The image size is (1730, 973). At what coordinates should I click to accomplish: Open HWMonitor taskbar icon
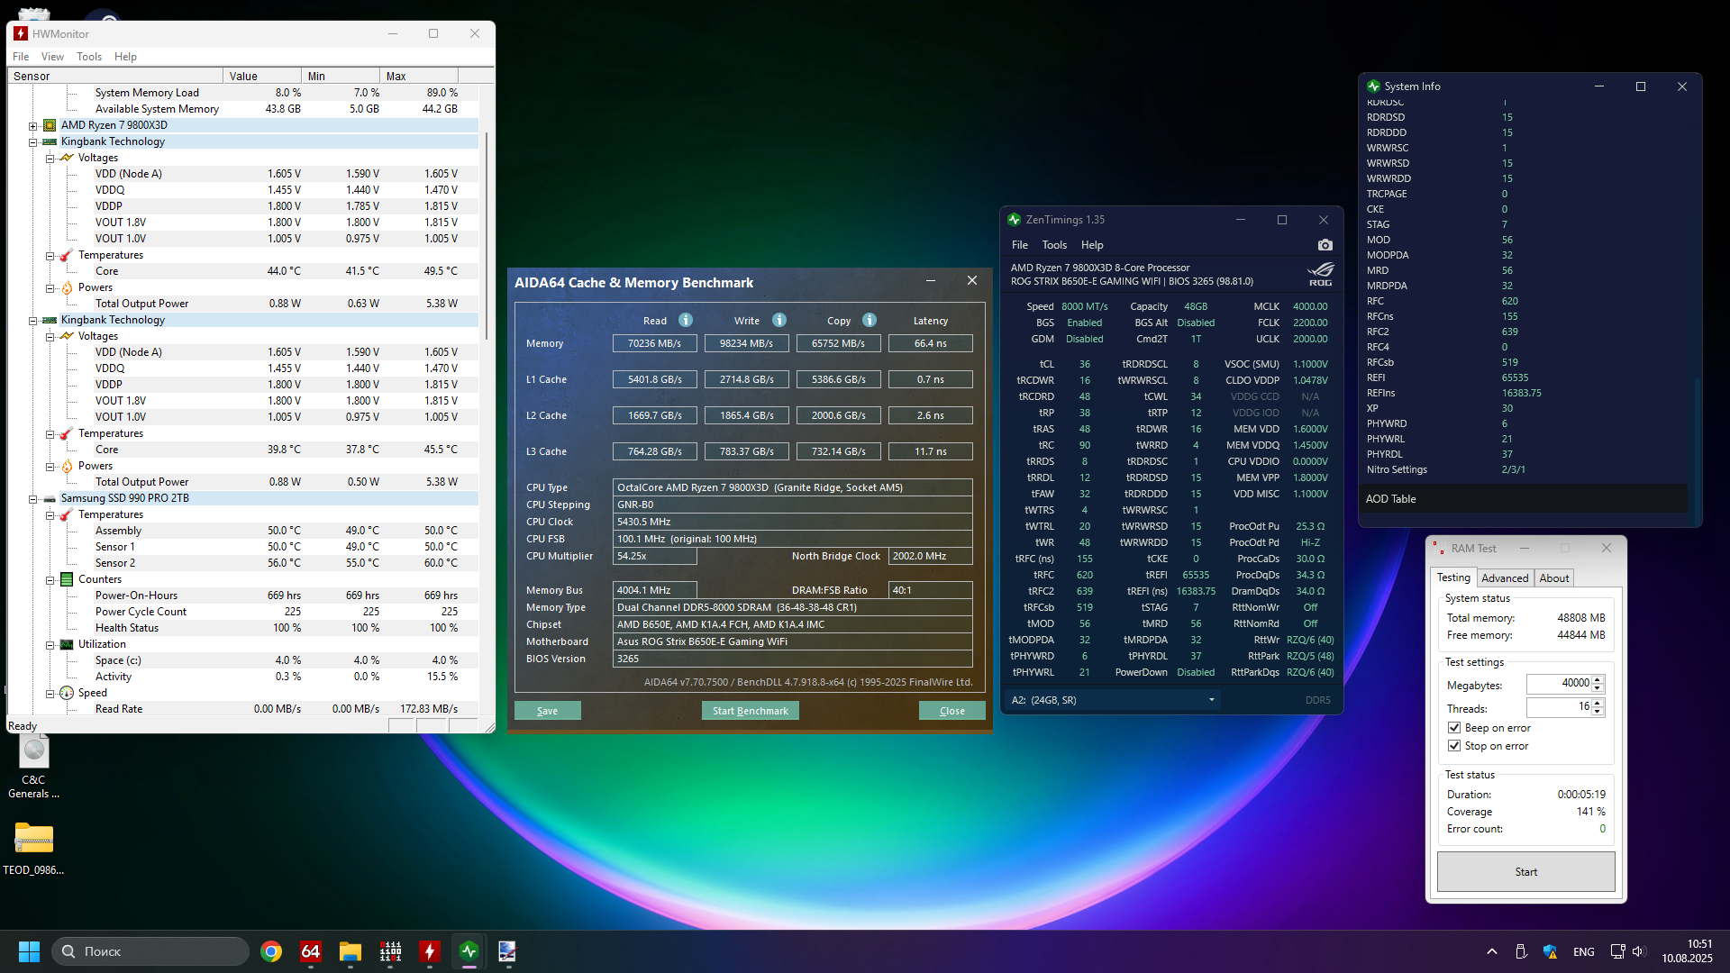pyautogui.click(x=430, y=951)
